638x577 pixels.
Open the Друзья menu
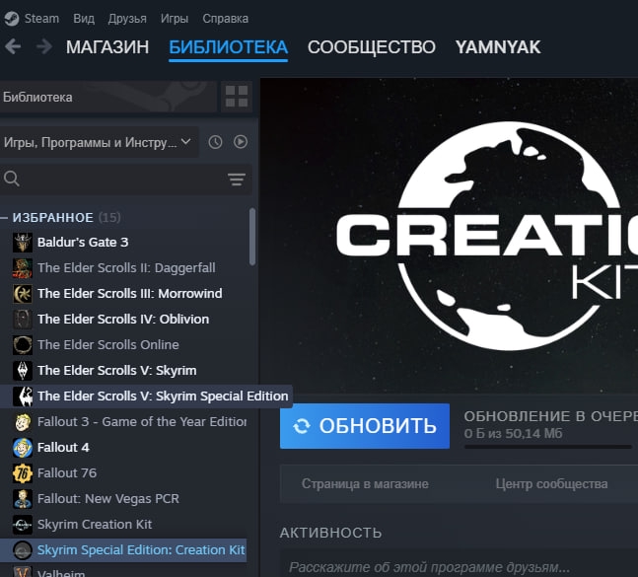coord(127,19)
